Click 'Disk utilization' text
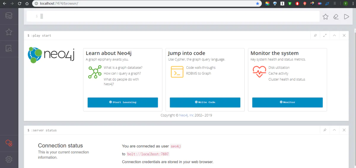356x168 pixels. pyautogui.click(x=279, y=68)
